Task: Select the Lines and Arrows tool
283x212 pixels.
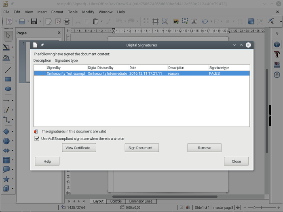Action: 6,101
